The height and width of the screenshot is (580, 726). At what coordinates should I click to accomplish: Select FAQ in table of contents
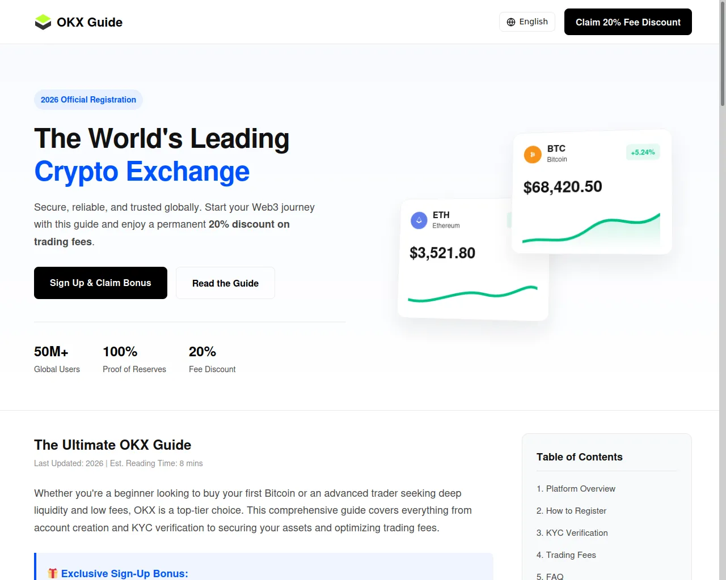click(550, 576)
